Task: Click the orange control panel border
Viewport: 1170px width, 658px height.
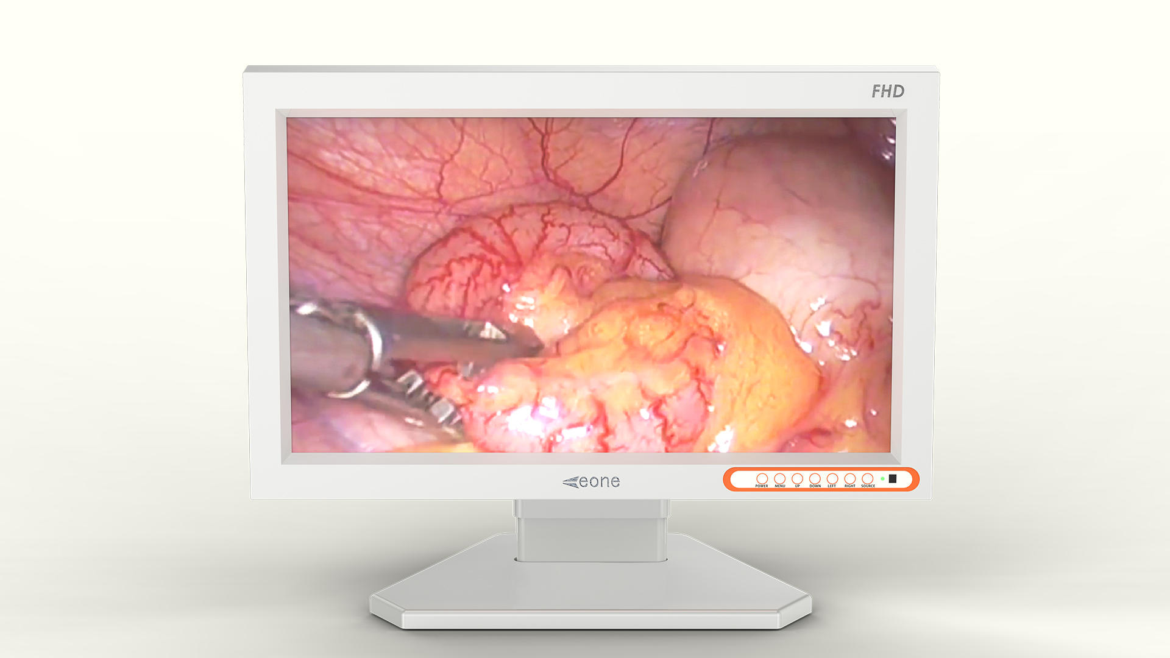Action: [x=726, y=479]
